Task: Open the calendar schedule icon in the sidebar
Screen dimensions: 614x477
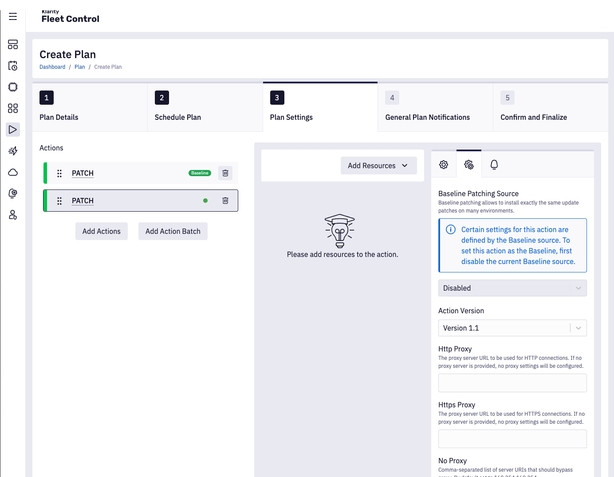Action: click(13, 66)
